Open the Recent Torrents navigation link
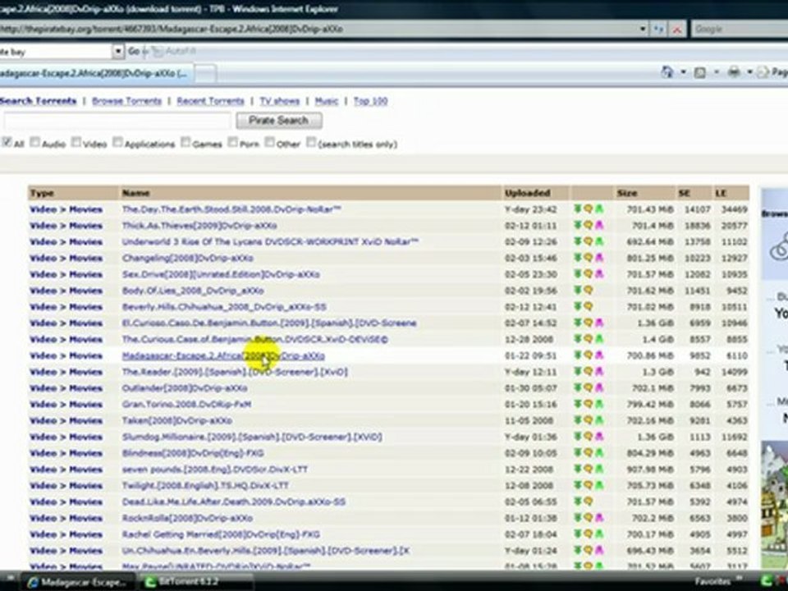 (211, 101)
